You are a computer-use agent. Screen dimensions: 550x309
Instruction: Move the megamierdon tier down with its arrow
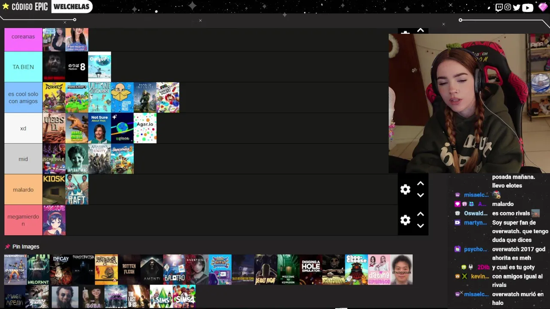pos(420,226)
